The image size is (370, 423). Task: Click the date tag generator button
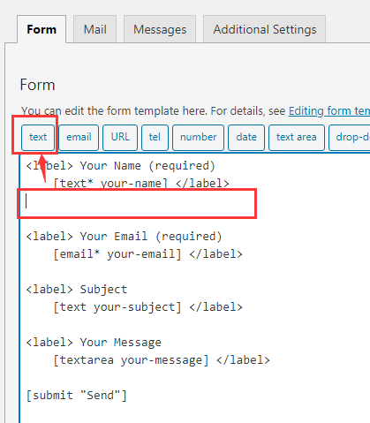(246, 137)
